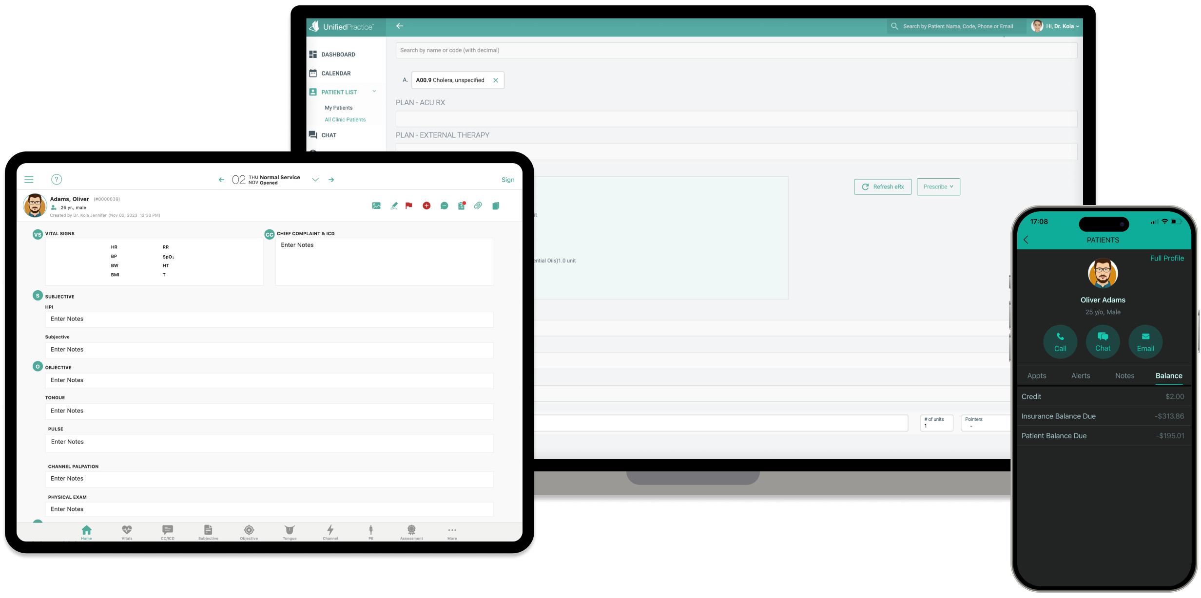This screenshot has width=1201, height=598.
Task: Click the Full Profile link
Action: [1167, 259]
